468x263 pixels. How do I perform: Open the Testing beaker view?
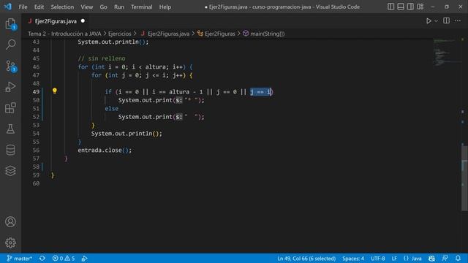[x=10, y=129]
